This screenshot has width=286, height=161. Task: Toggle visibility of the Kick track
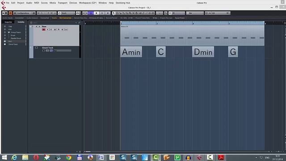pyautogui.click(x=5, y=29)
